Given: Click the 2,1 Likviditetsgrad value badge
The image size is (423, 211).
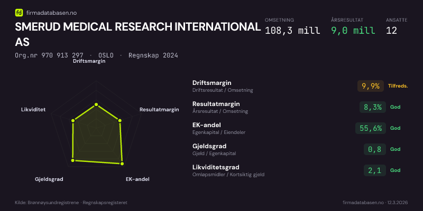Looking at the screenshot, I should (375, 170).
